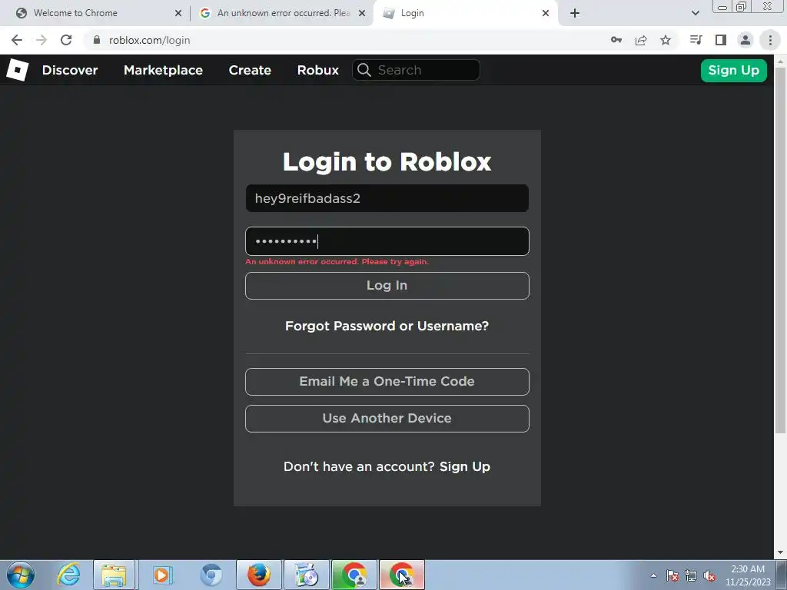Bookmark this page with the star icon
The width and height of the screenshot is (787, 590).
666,40
